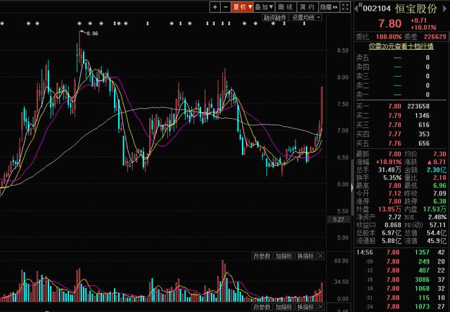The width and height of the screenshot is (450, 312).
Task: Click the 委比 100.00% value
Action: [x=389, y=37]
